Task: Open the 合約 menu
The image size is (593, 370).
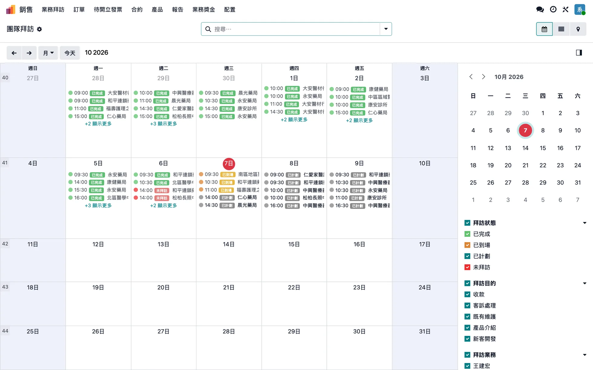Action: click(x=137, y=10)
